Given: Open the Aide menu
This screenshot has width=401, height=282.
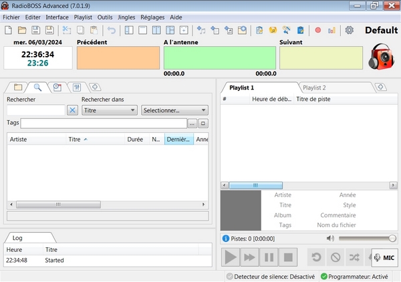Looking at the screenshot, I should pos(176,17).
